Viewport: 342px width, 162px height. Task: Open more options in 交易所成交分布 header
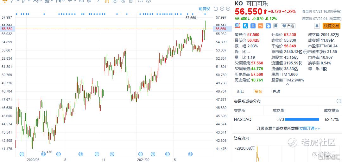(339, 101)
